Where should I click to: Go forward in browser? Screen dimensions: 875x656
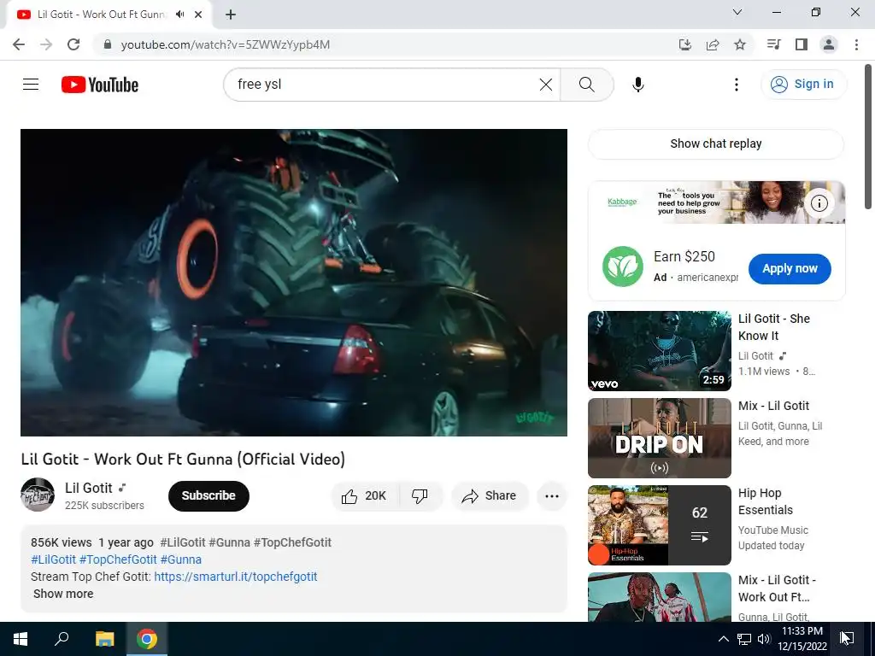tap(46, 44)
